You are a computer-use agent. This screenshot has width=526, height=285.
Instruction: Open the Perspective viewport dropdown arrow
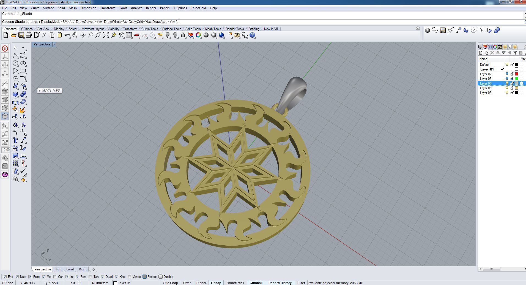tap(54, 44)
